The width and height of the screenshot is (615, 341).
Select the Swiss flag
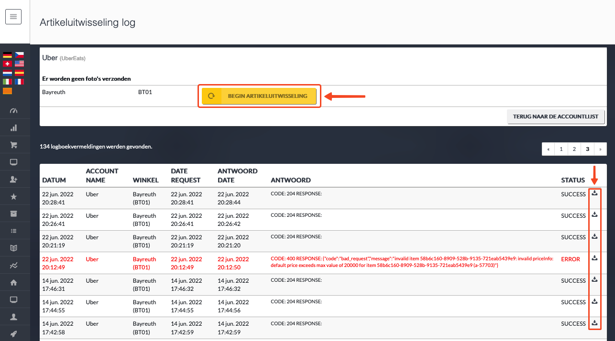pos(7,64)
